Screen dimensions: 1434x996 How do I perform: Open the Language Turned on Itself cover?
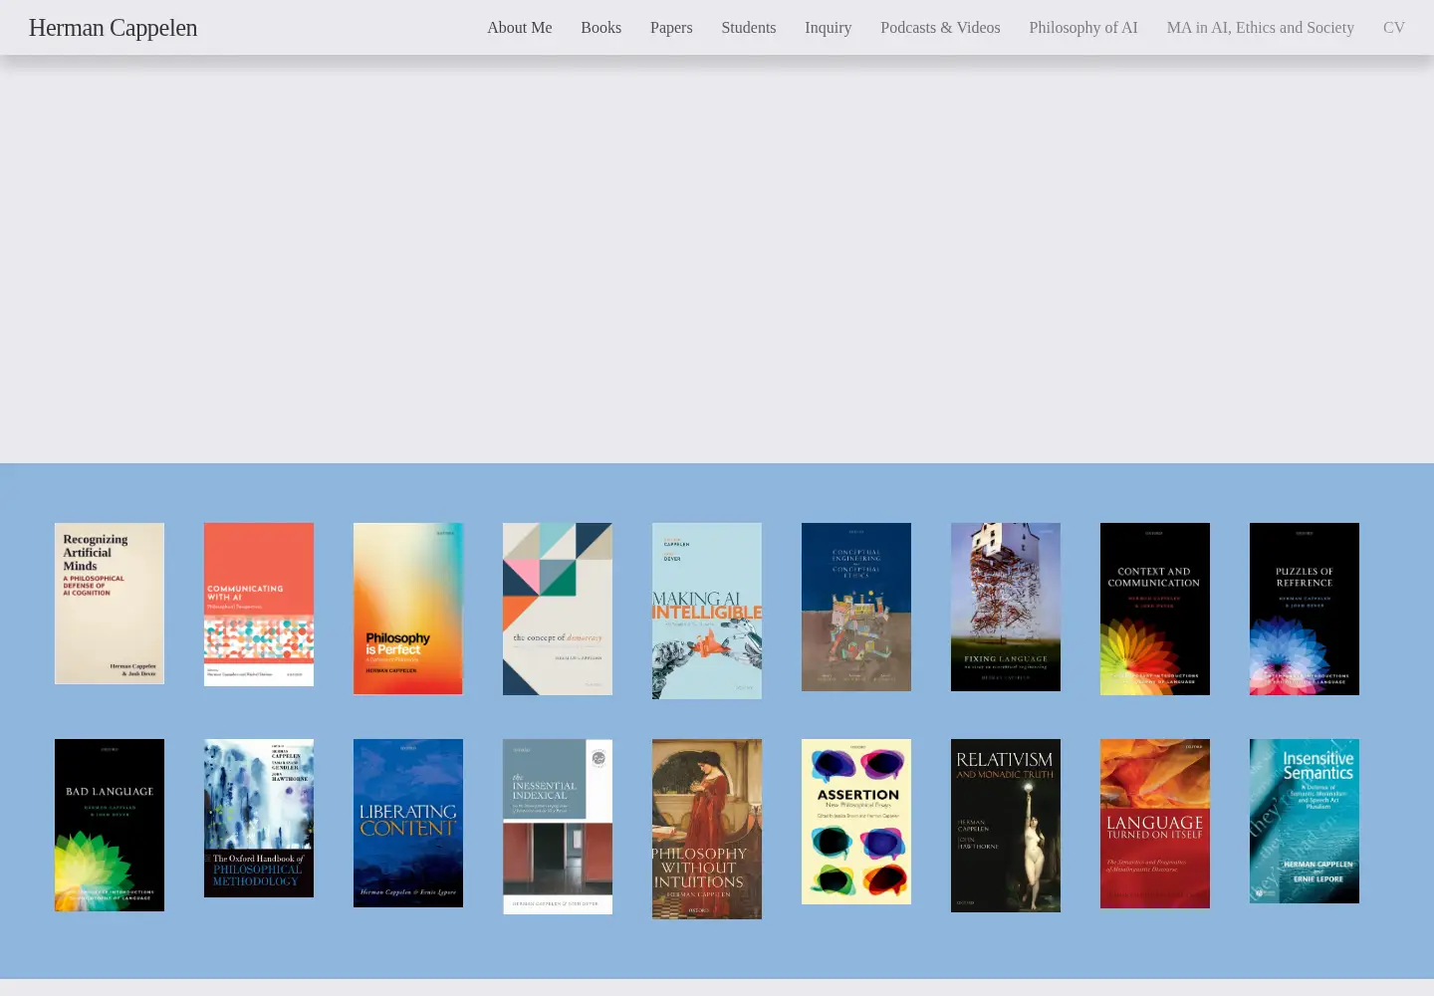tap(1155, 824)
